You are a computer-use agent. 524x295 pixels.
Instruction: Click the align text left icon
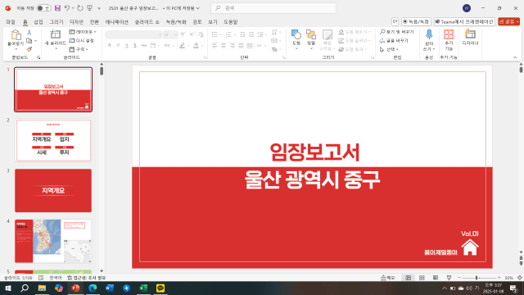tap(215, 46)
